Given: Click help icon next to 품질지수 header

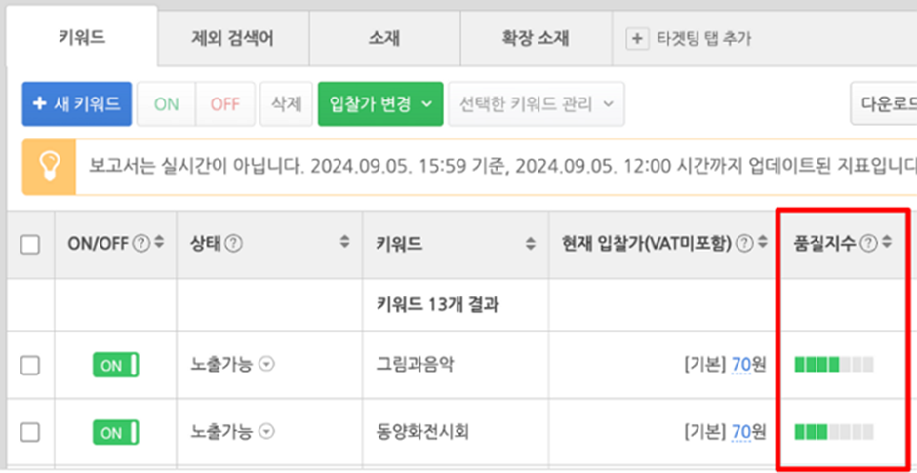Looking at the screenshot, I should (x=869, y=245).
